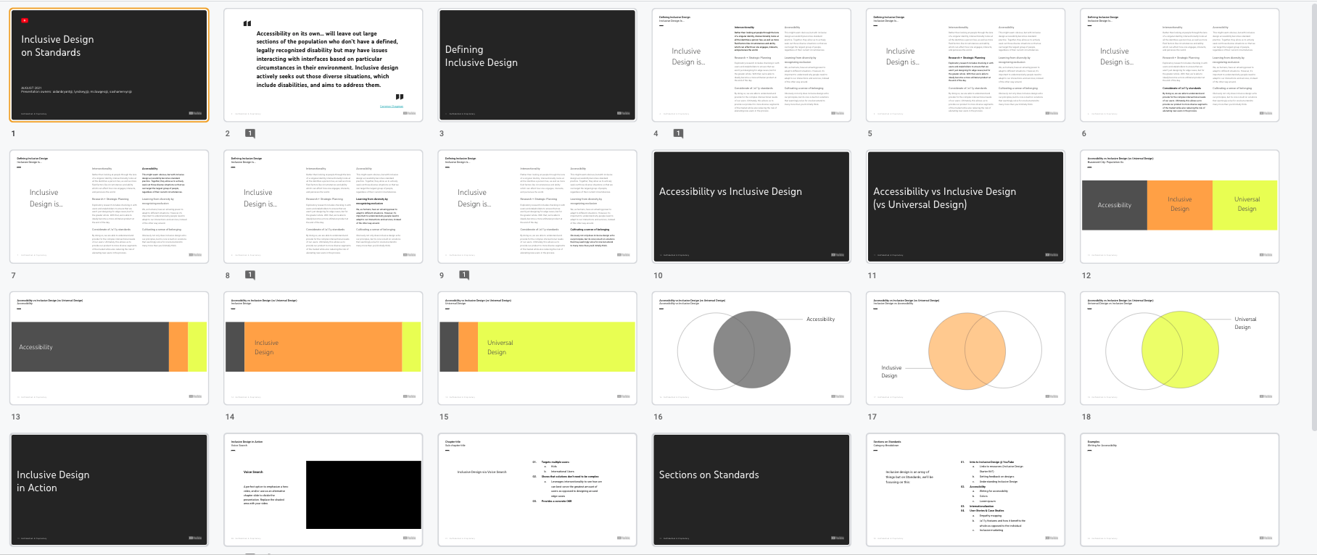Select slide 7 thumbnail
This screenshot has height=555, width=1317.
coord(109,206)
